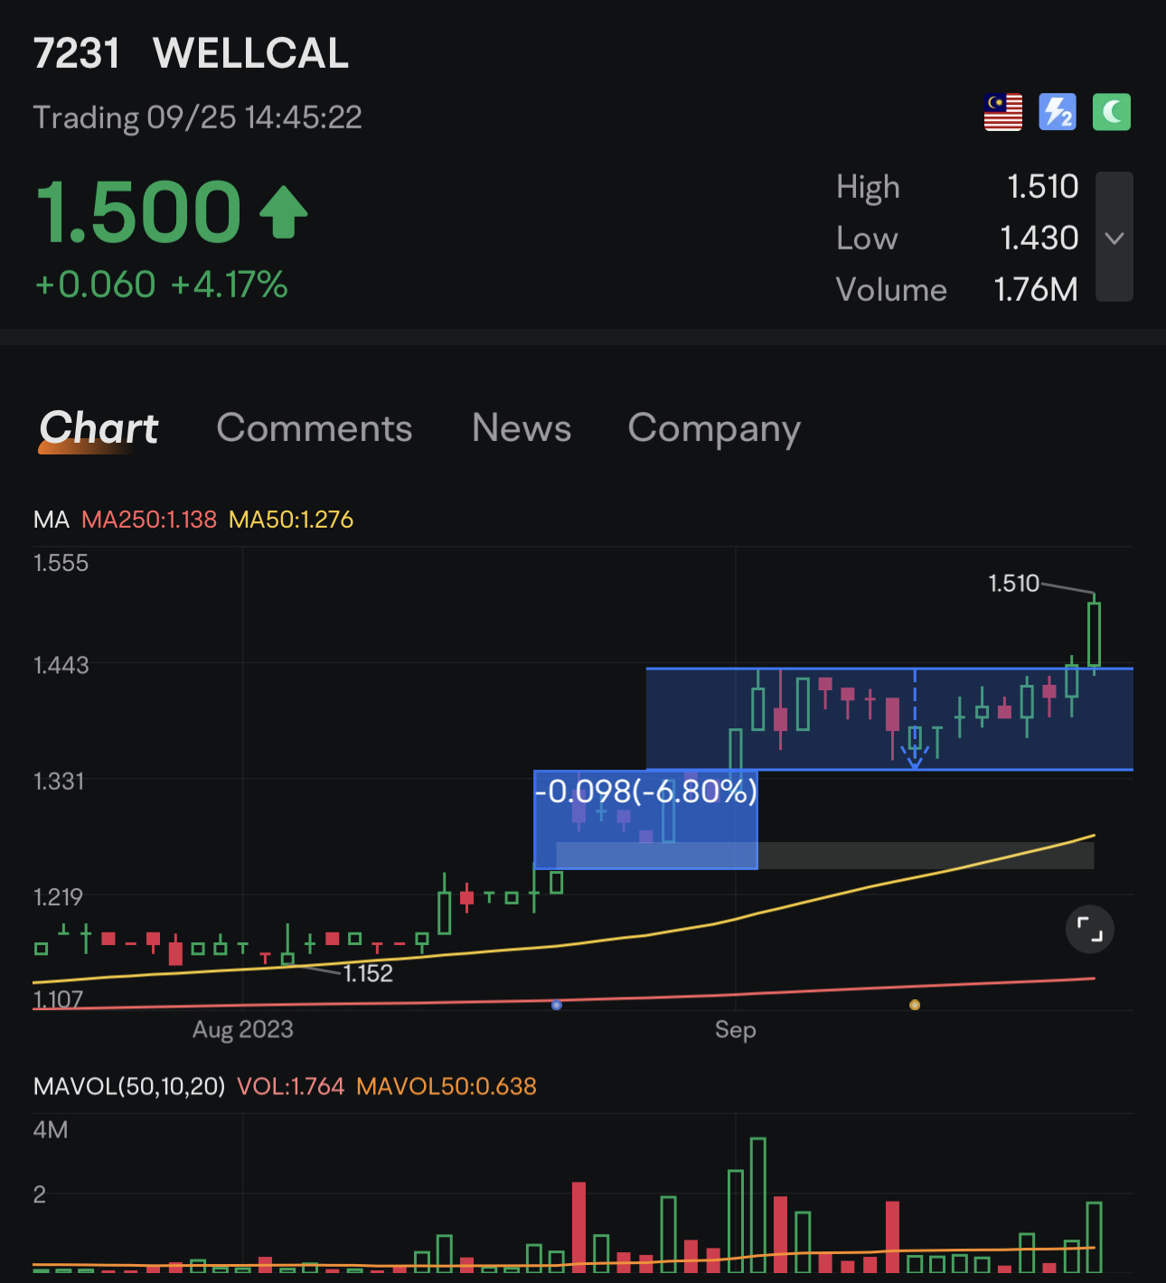Select the MAVOL50:0.638 value
The image size is (1166, 1283).
pos(447,1086)
